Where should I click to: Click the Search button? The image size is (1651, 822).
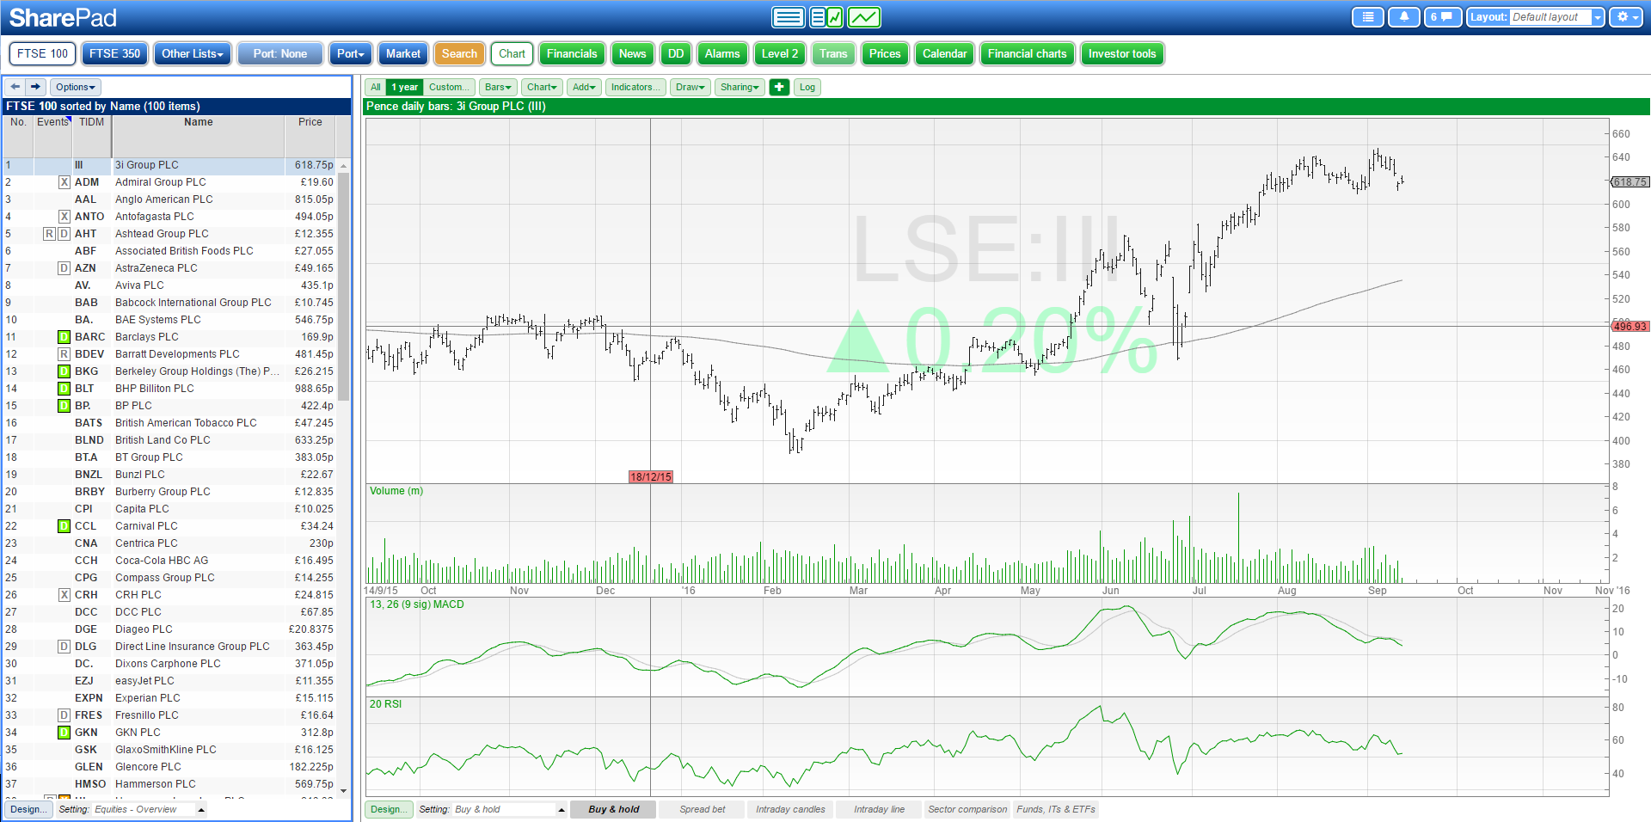(459, 53)
